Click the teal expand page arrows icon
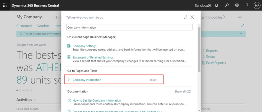 pos(242,26)
